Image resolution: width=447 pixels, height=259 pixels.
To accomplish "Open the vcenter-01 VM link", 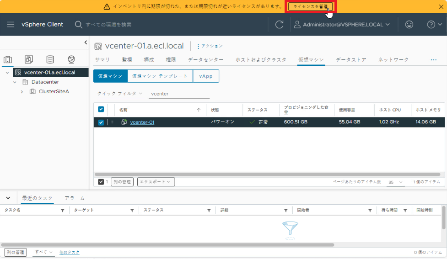I will (142, 122).
